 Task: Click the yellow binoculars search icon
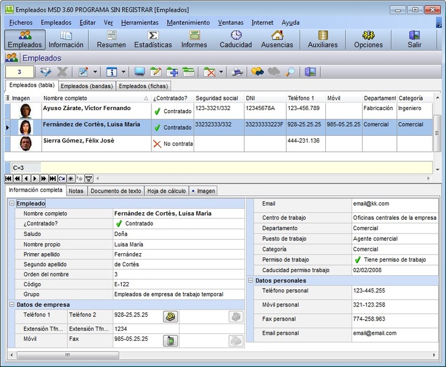point(257,72)
